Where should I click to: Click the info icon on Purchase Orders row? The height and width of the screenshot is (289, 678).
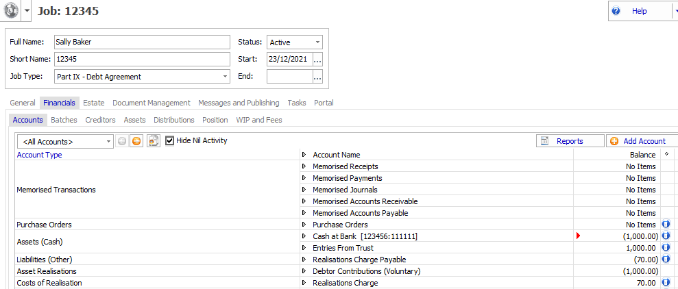pos(666,225)
